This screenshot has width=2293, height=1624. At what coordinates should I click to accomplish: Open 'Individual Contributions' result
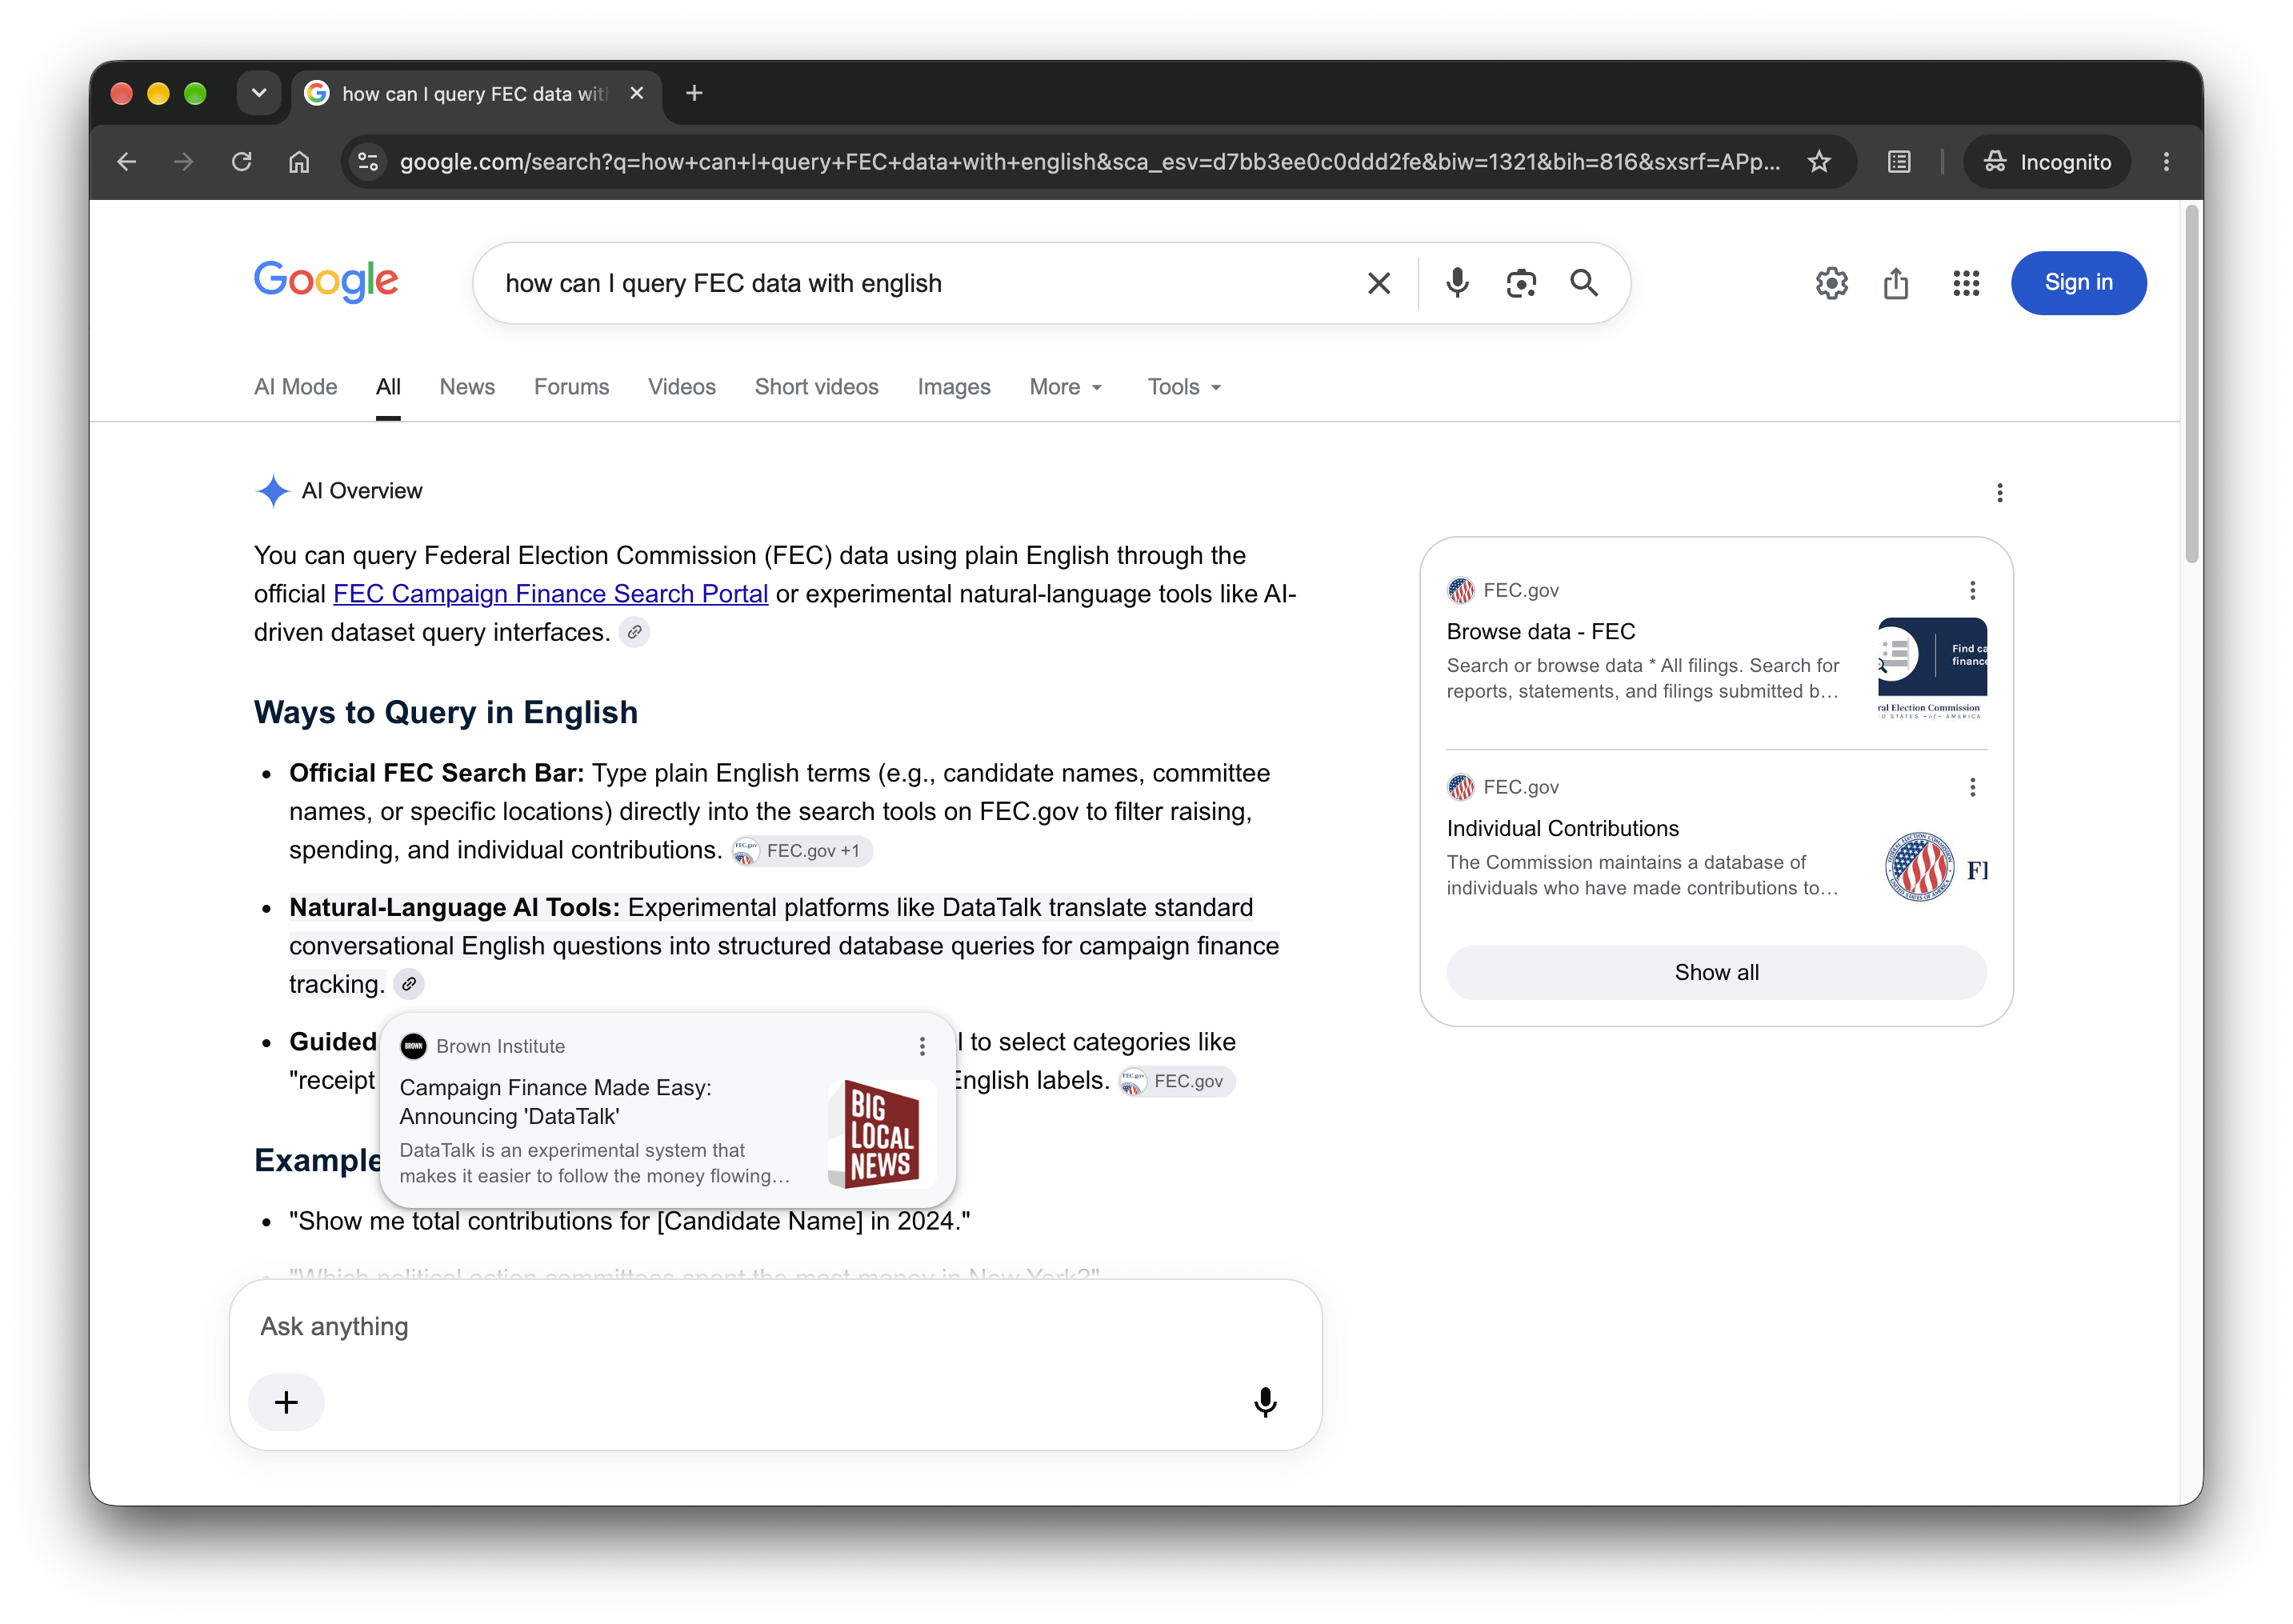coord(1563,829)
